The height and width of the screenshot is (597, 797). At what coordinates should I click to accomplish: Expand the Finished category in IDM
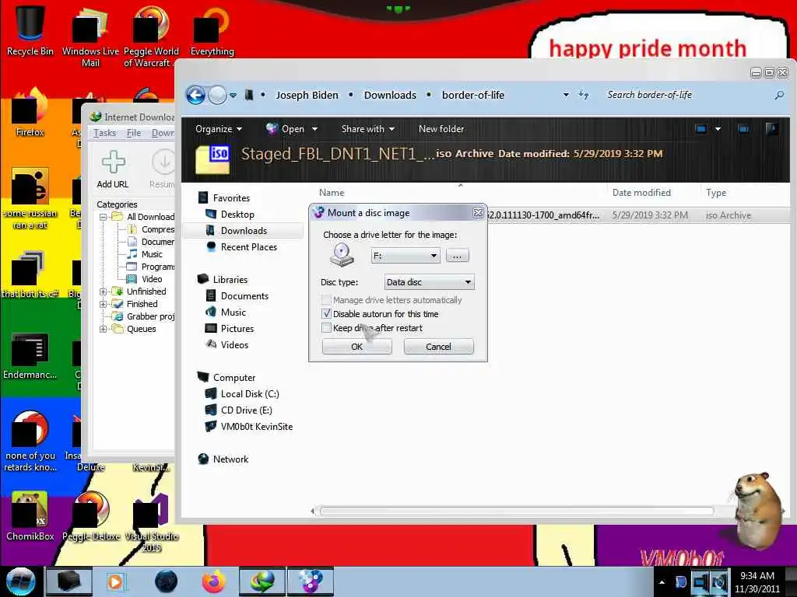tap(104, 304)
